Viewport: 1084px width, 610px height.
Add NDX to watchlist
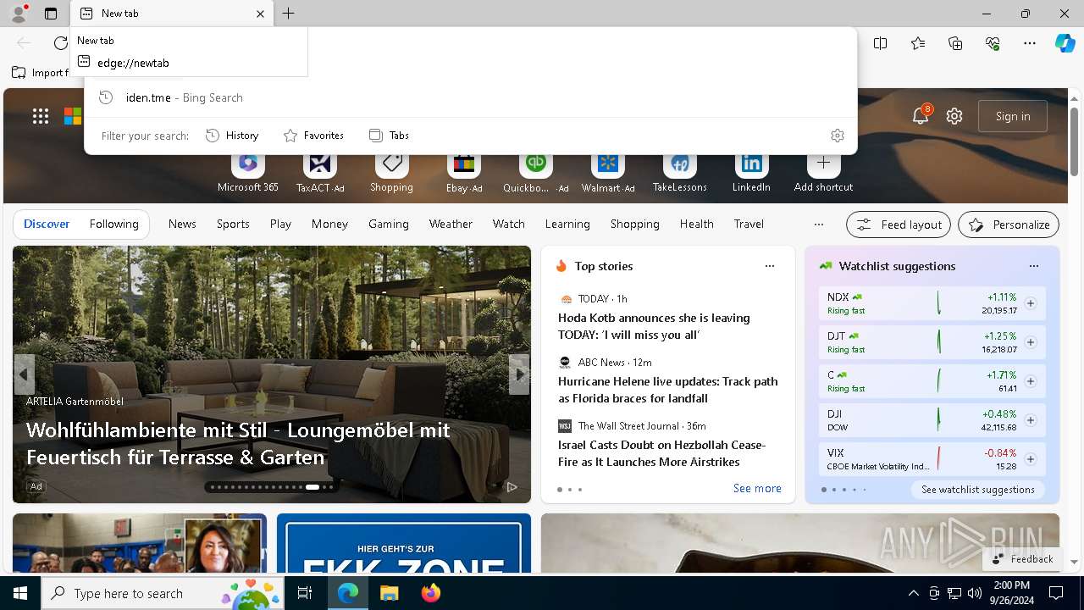pos(1031,303)
